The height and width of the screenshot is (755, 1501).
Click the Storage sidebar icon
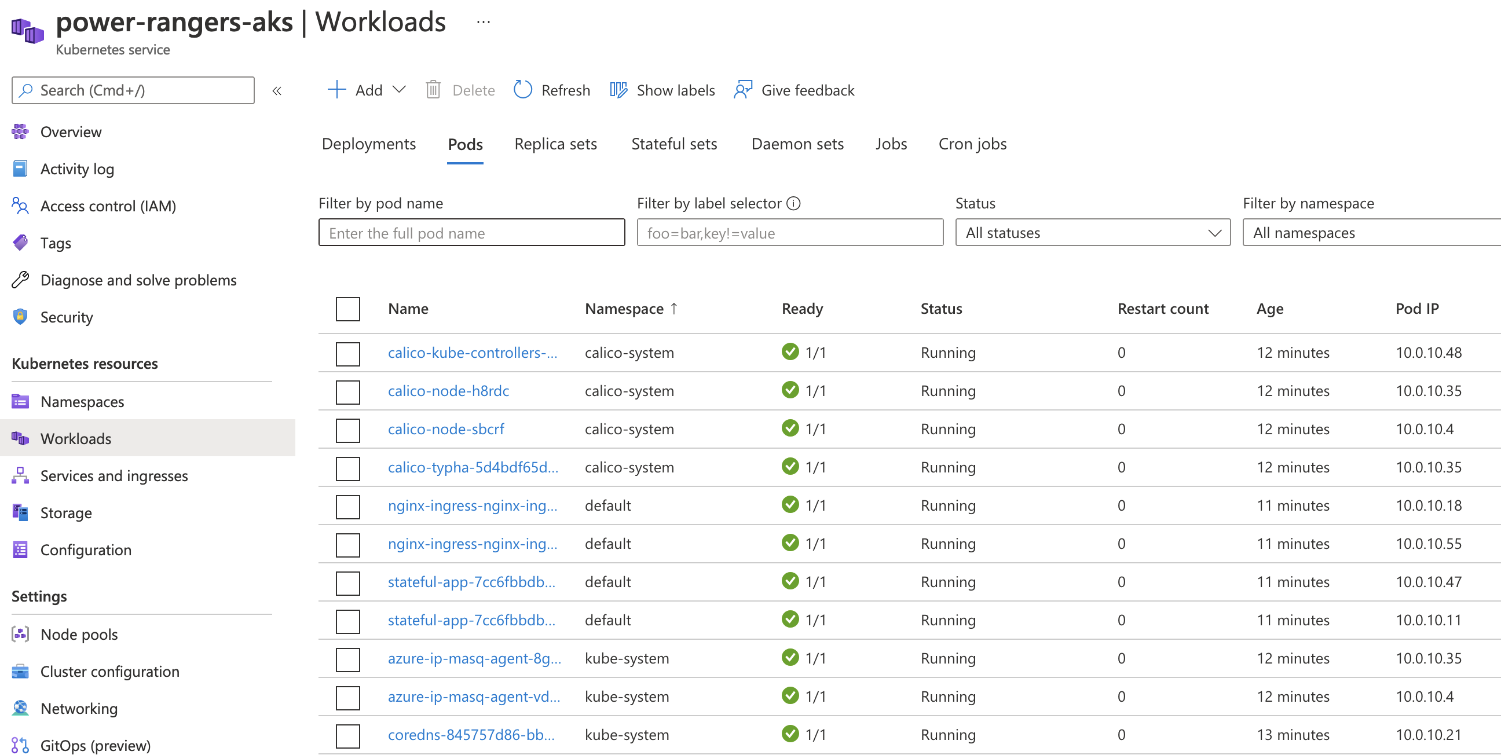click(20, 512)
